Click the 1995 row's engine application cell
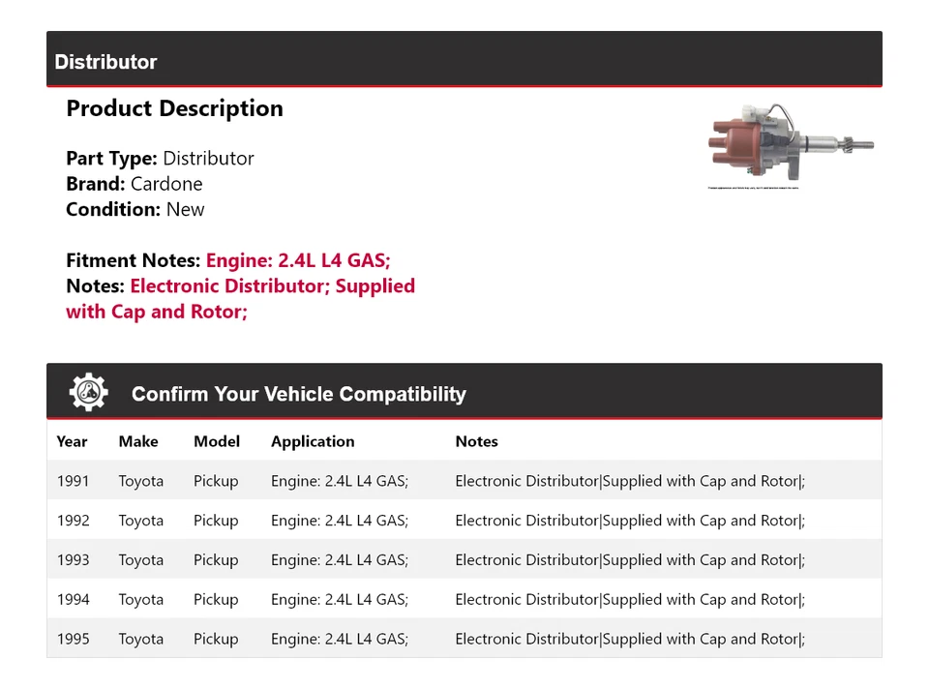 340,640
